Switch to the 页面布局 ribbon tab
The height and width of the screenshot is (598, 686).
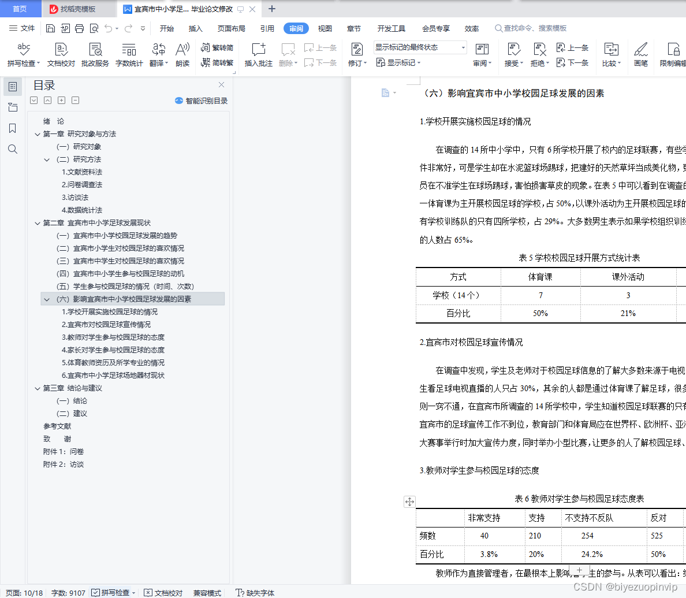[x=232, y=28]
